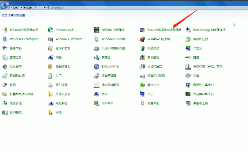Open 凭据管理器 icon

pos(50,67)
